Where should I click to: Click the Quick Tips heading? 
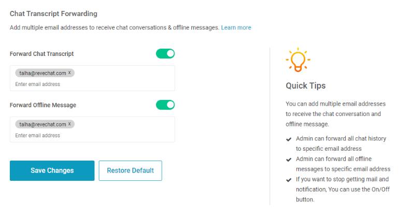(306, 85)
